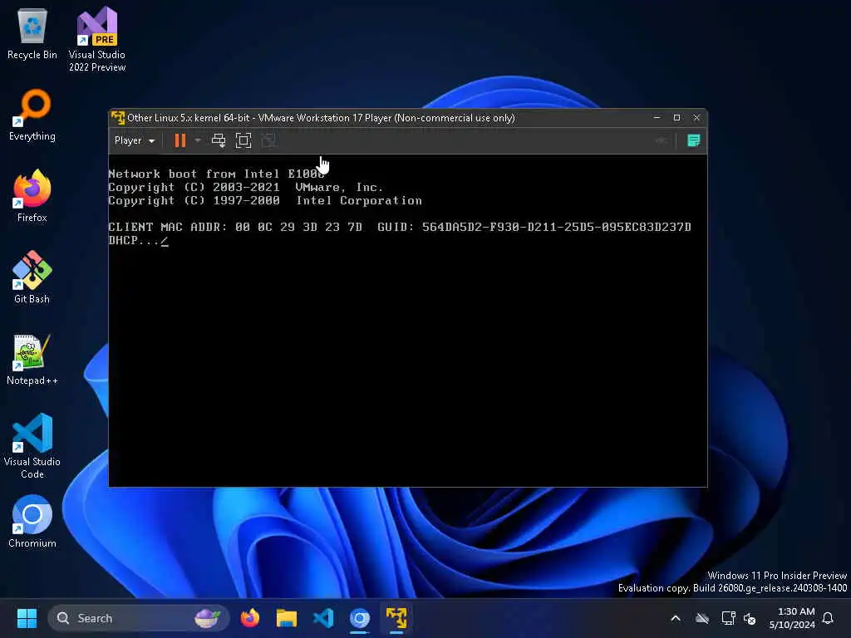
Task: Enter VMware full screen mode
Action: pyautogui.click(x=243, y=141)
